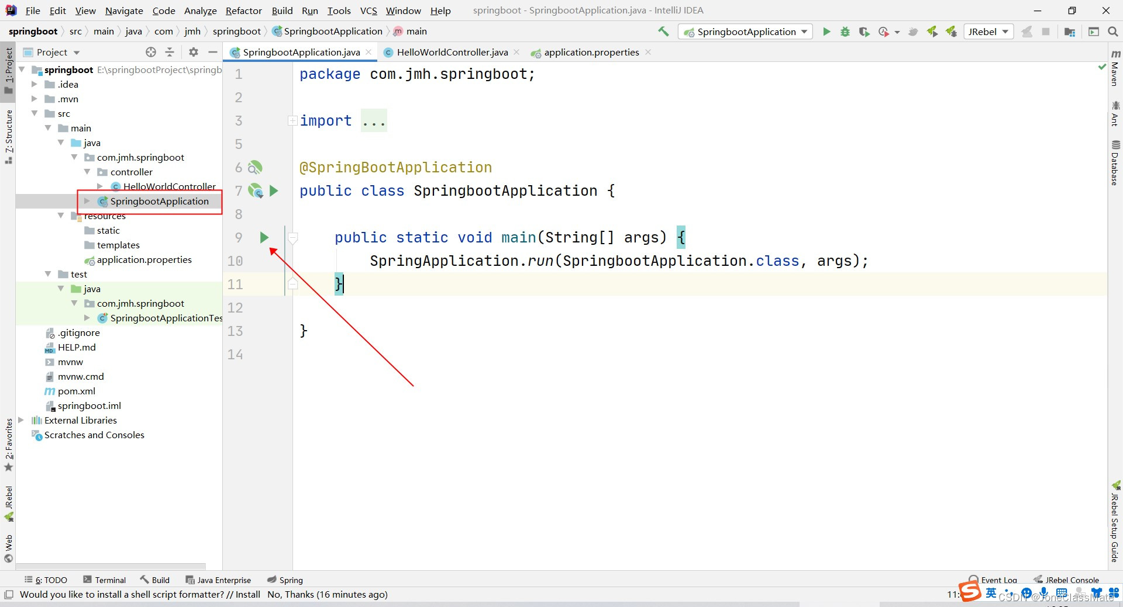Switch to HelloWorldController.java tab
This screenshot has width=1123, height=607.
tap(452, 52)
